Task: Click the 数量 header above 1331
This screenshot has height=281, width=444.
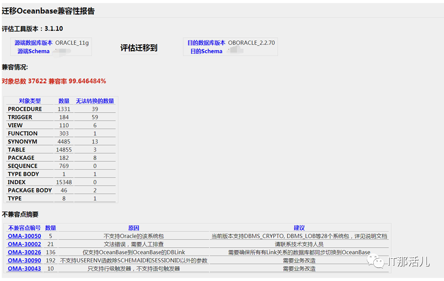Action: (x=64, y=101)
